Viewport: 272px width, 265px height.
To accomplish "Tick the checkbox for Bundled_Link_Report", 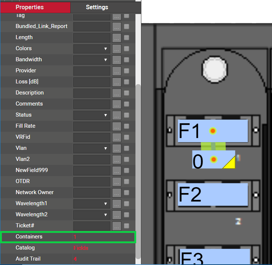I will pos(127,27).
